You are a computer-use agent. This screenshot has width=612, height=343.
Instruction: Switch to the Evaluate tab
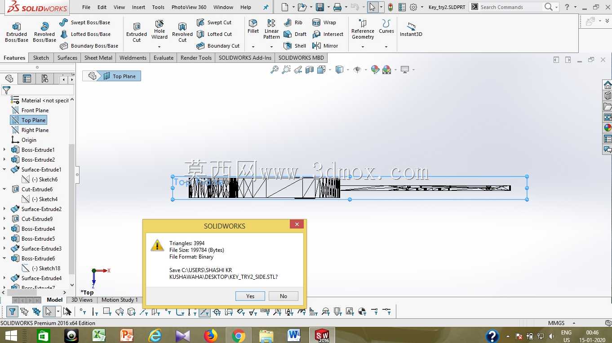(x=164, y=58)
